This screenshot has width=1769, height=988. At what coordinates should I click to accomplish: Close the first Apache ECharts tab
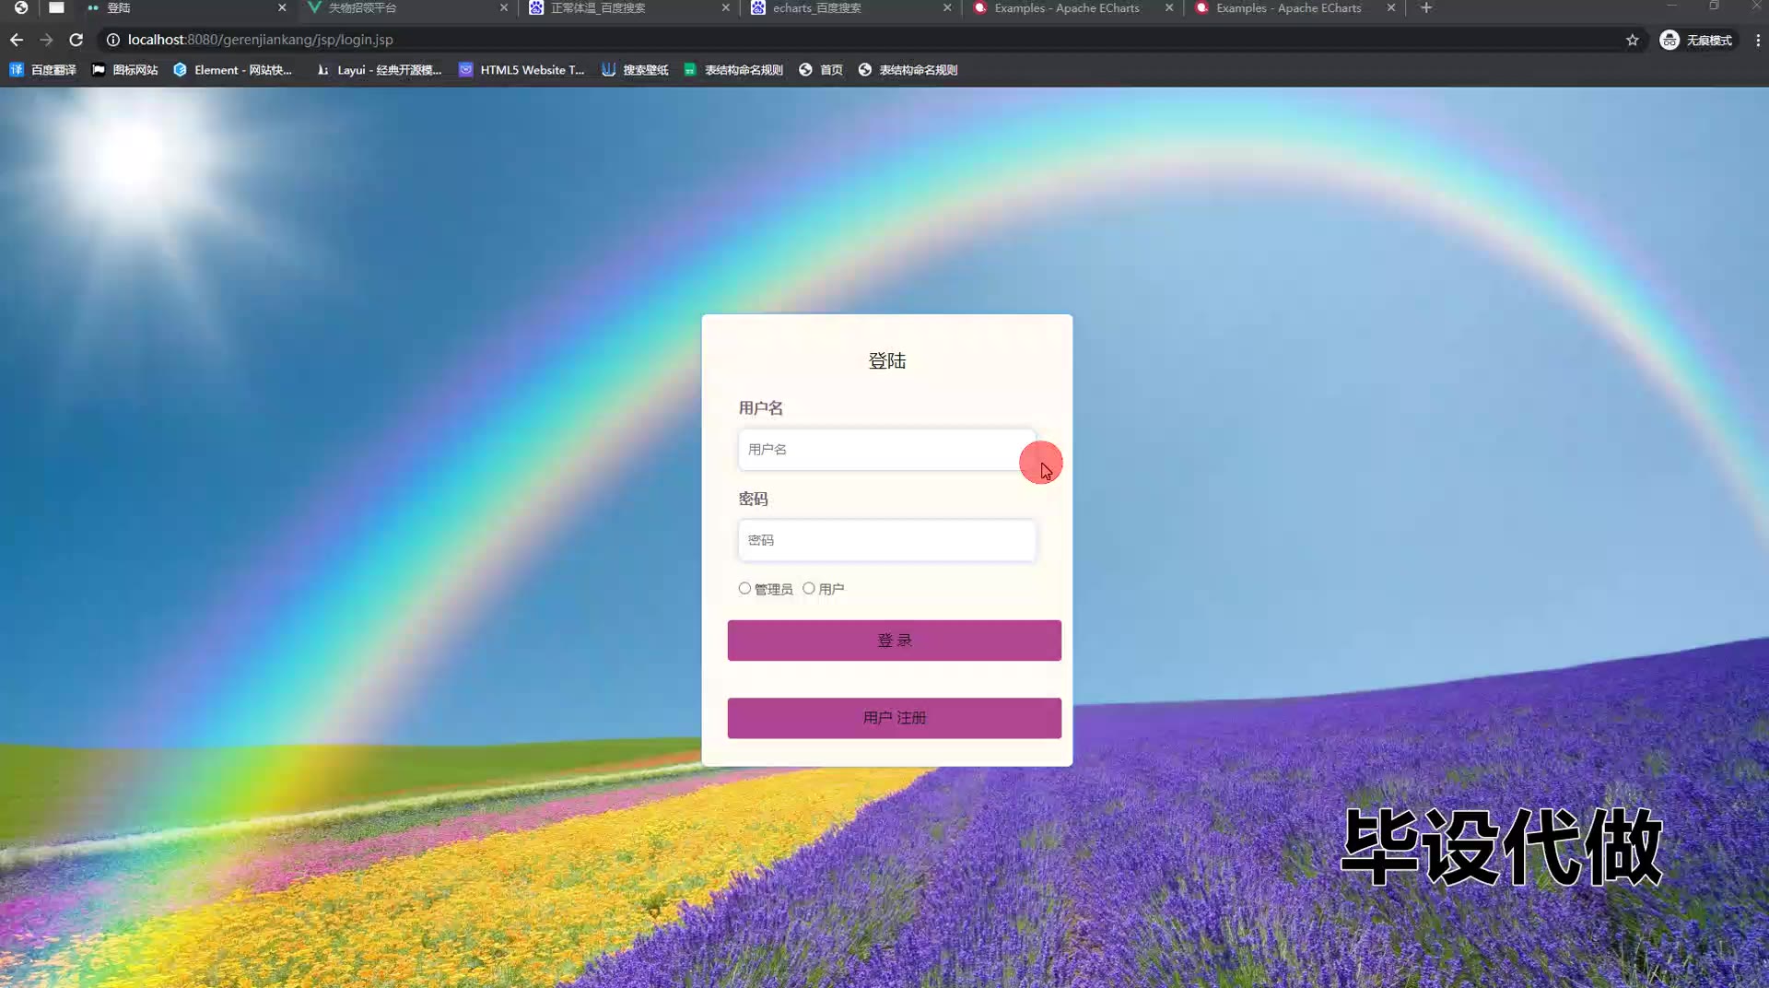tap(1169, 8)
